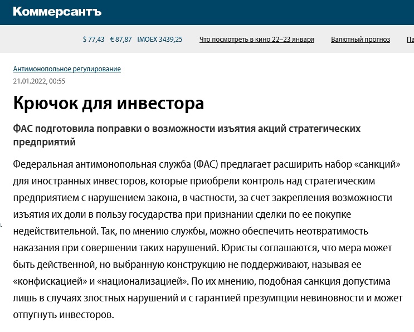Select the line starting "изъятия их доли"
The width and height of the screenshot is (414, 332).
tap(182, 214)
